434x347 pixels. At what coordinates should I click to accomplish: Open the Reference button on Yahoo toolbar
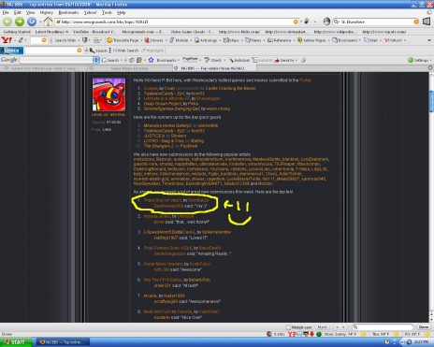pos(280,40)
